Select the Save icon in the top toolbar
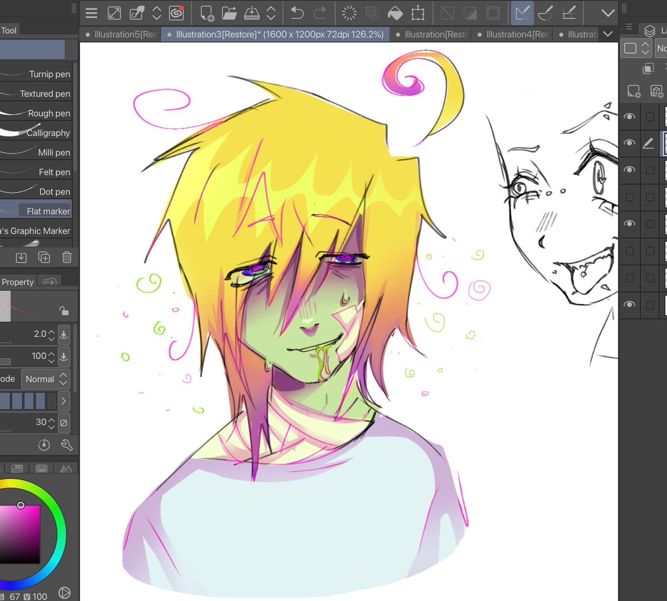The image size is (667, 601). point(252,13)
